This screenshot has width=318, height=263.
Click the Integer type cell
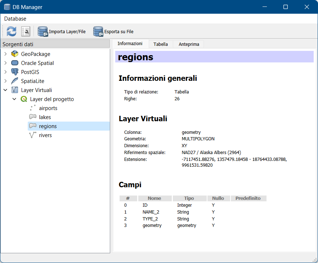click(184, 205)
